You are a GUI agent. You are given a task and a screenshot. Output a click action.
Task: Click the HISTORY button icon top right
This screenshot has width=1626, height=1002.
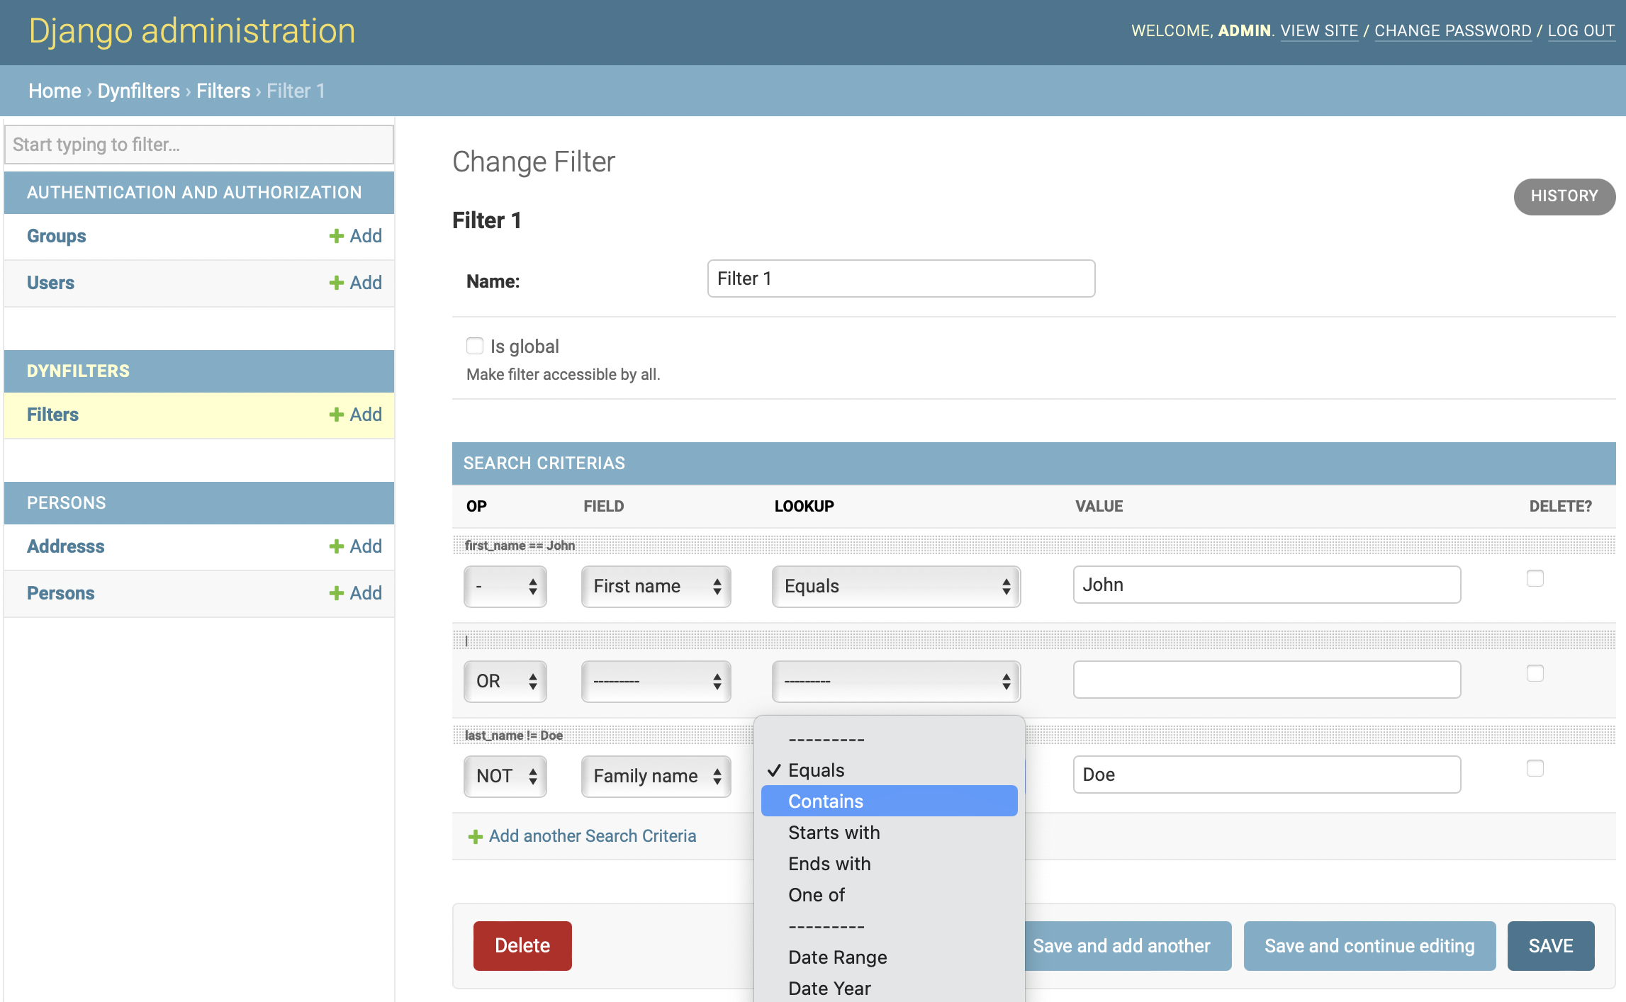(x=1564, y=196)
